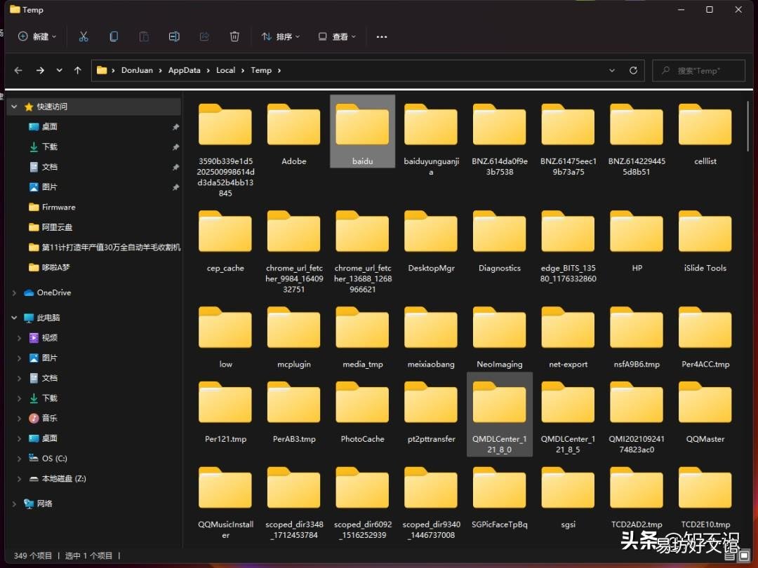Image resolution: width=758 pixels, height=568 pixels.
Task: Open address bar history dropdown
Action: 612,71
